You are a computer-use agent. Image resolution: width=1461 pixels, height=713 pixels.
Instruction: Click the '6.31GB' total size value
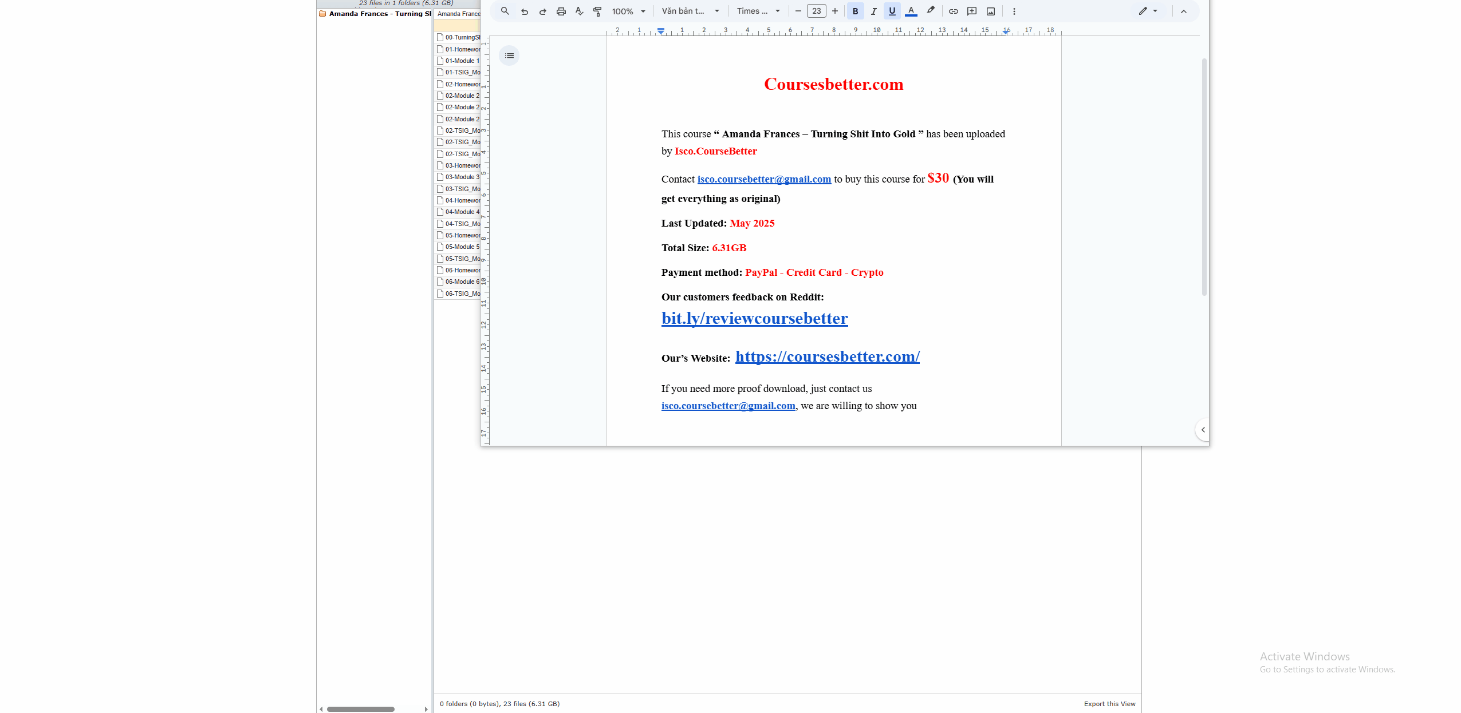point(729,248)
